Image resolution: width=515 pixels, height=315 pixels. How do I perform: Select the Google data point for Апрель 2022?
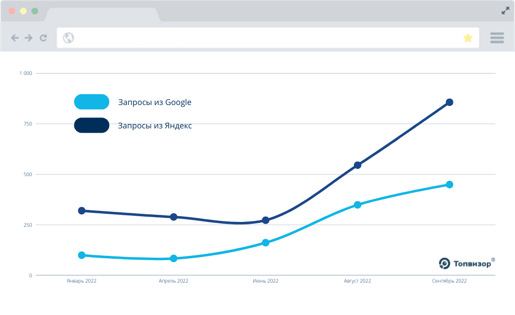(x=174, y=259)
